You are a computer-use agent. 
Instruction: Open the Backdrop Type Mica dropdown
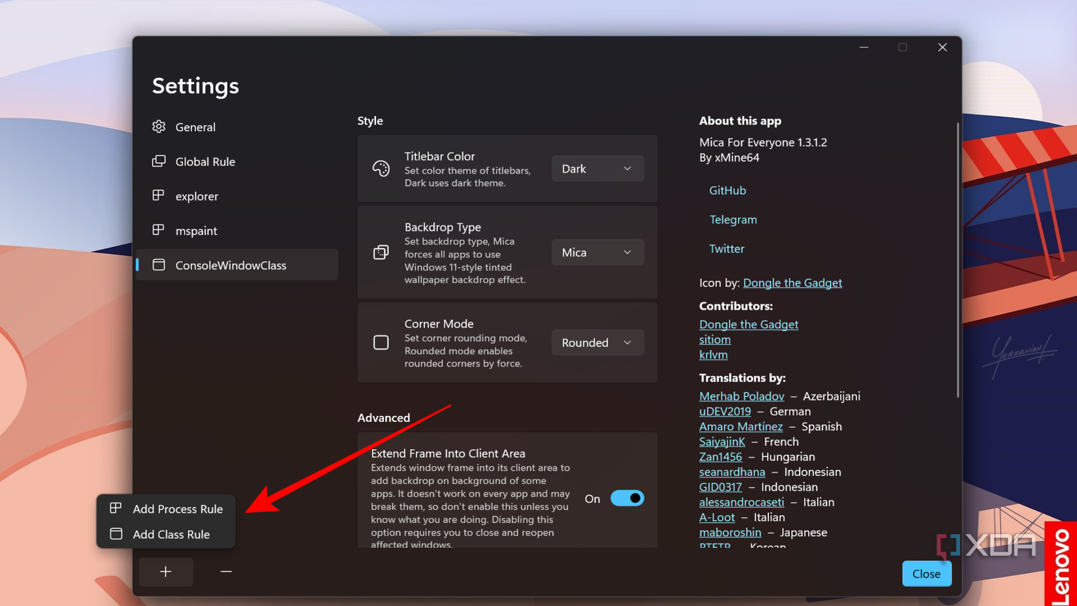coord(597,252)
